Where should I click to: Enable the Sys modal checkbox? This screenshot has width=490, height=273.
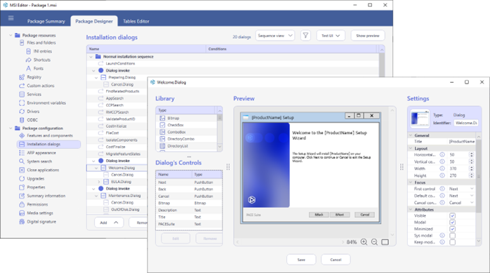click(x=452, y=236)
